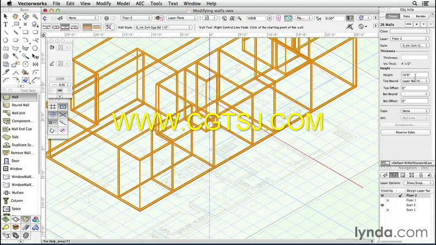Open the Top Bound dropdown
436x245 pixels.
[x=415, y=81]
